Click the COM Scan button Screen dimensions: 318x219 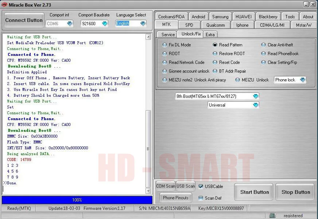point(166,186)
